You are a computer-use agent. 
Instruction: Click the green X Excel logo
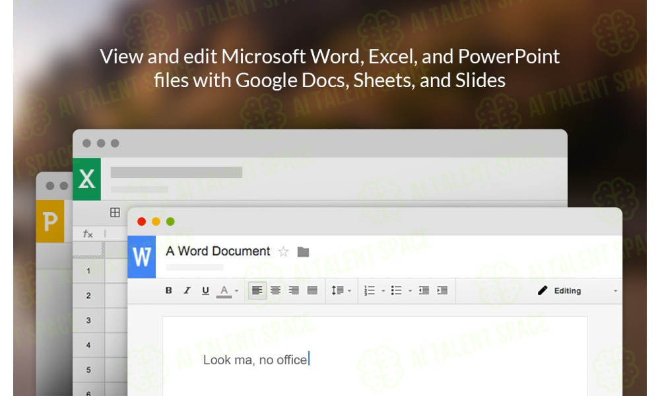tap(86, 179)
